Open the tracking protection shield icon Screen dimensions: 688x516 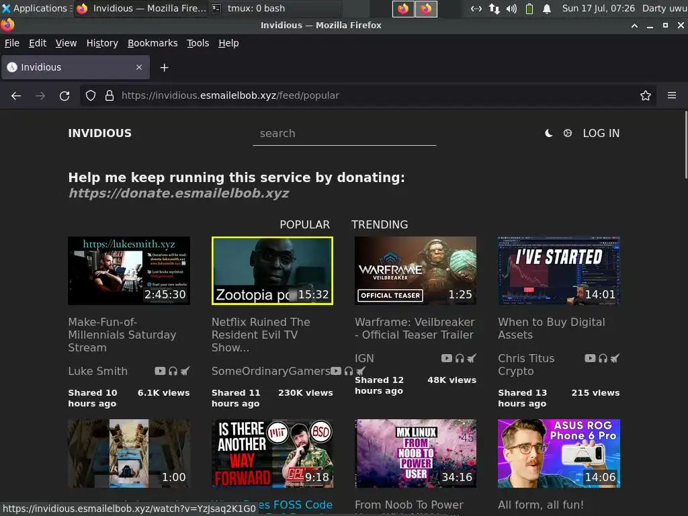tap(91, 95)
